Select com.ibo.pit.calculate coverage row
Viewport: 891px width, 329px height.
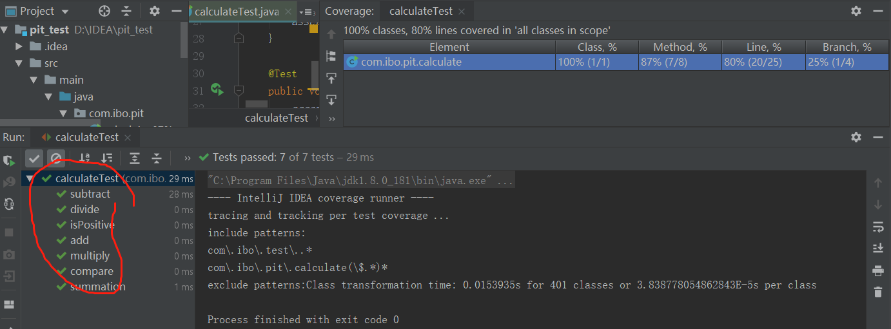(616, 62)
